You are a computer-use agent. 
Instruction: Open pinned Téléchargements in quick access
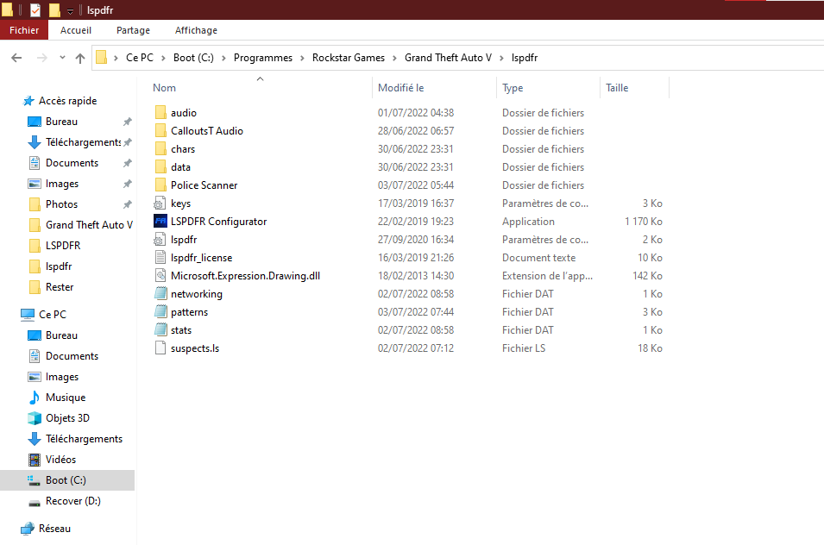83,142
